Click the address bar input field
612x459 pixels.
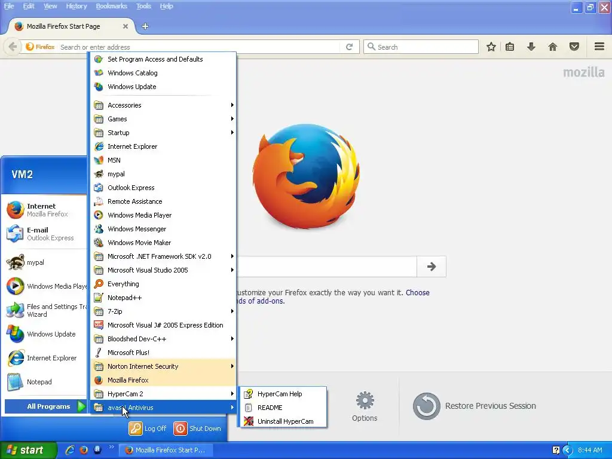(199, 47)
